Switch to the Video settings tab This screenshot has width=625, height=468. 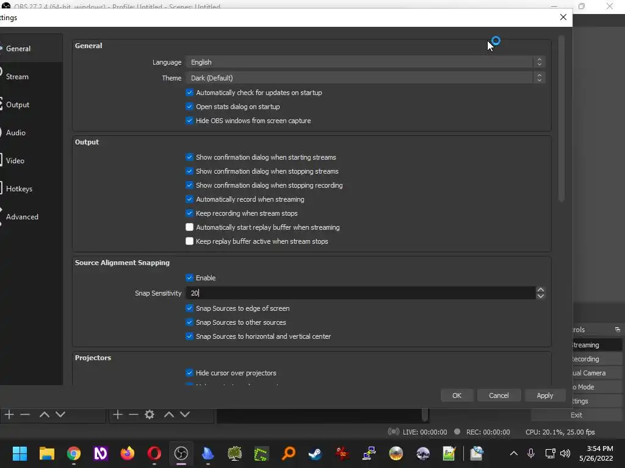pos(31,161)
